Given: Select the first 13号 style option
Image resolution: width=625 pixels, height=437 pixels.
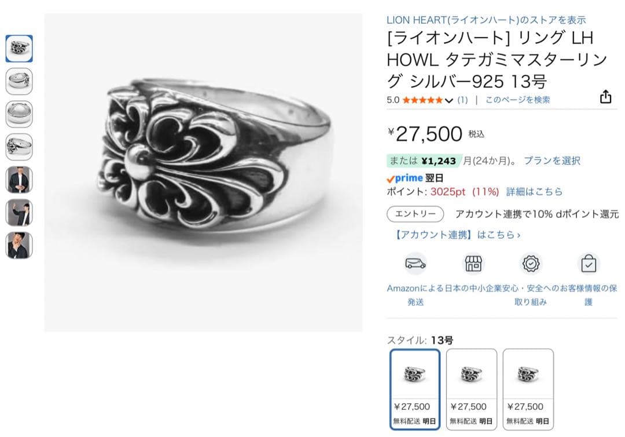Looking at the screenshot, I should [x=415, y=389].
